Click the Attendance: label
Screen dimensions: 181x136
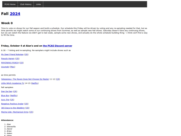point(7,120)
